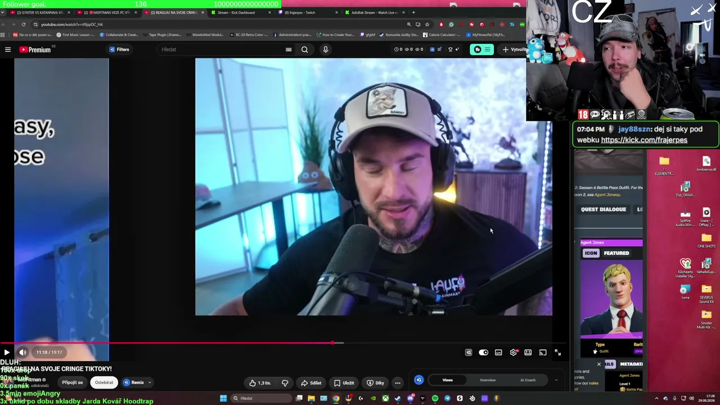Share the video via Sdílet
The height and width of the screenshot is (405, 720).
(x=311, y=383)
